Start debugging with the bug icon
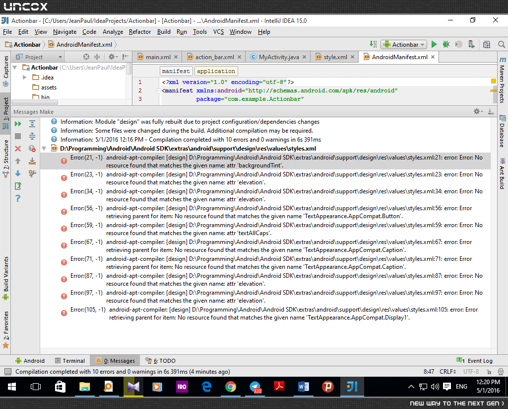The image size is (508, 409). click(x=446, y=44)
